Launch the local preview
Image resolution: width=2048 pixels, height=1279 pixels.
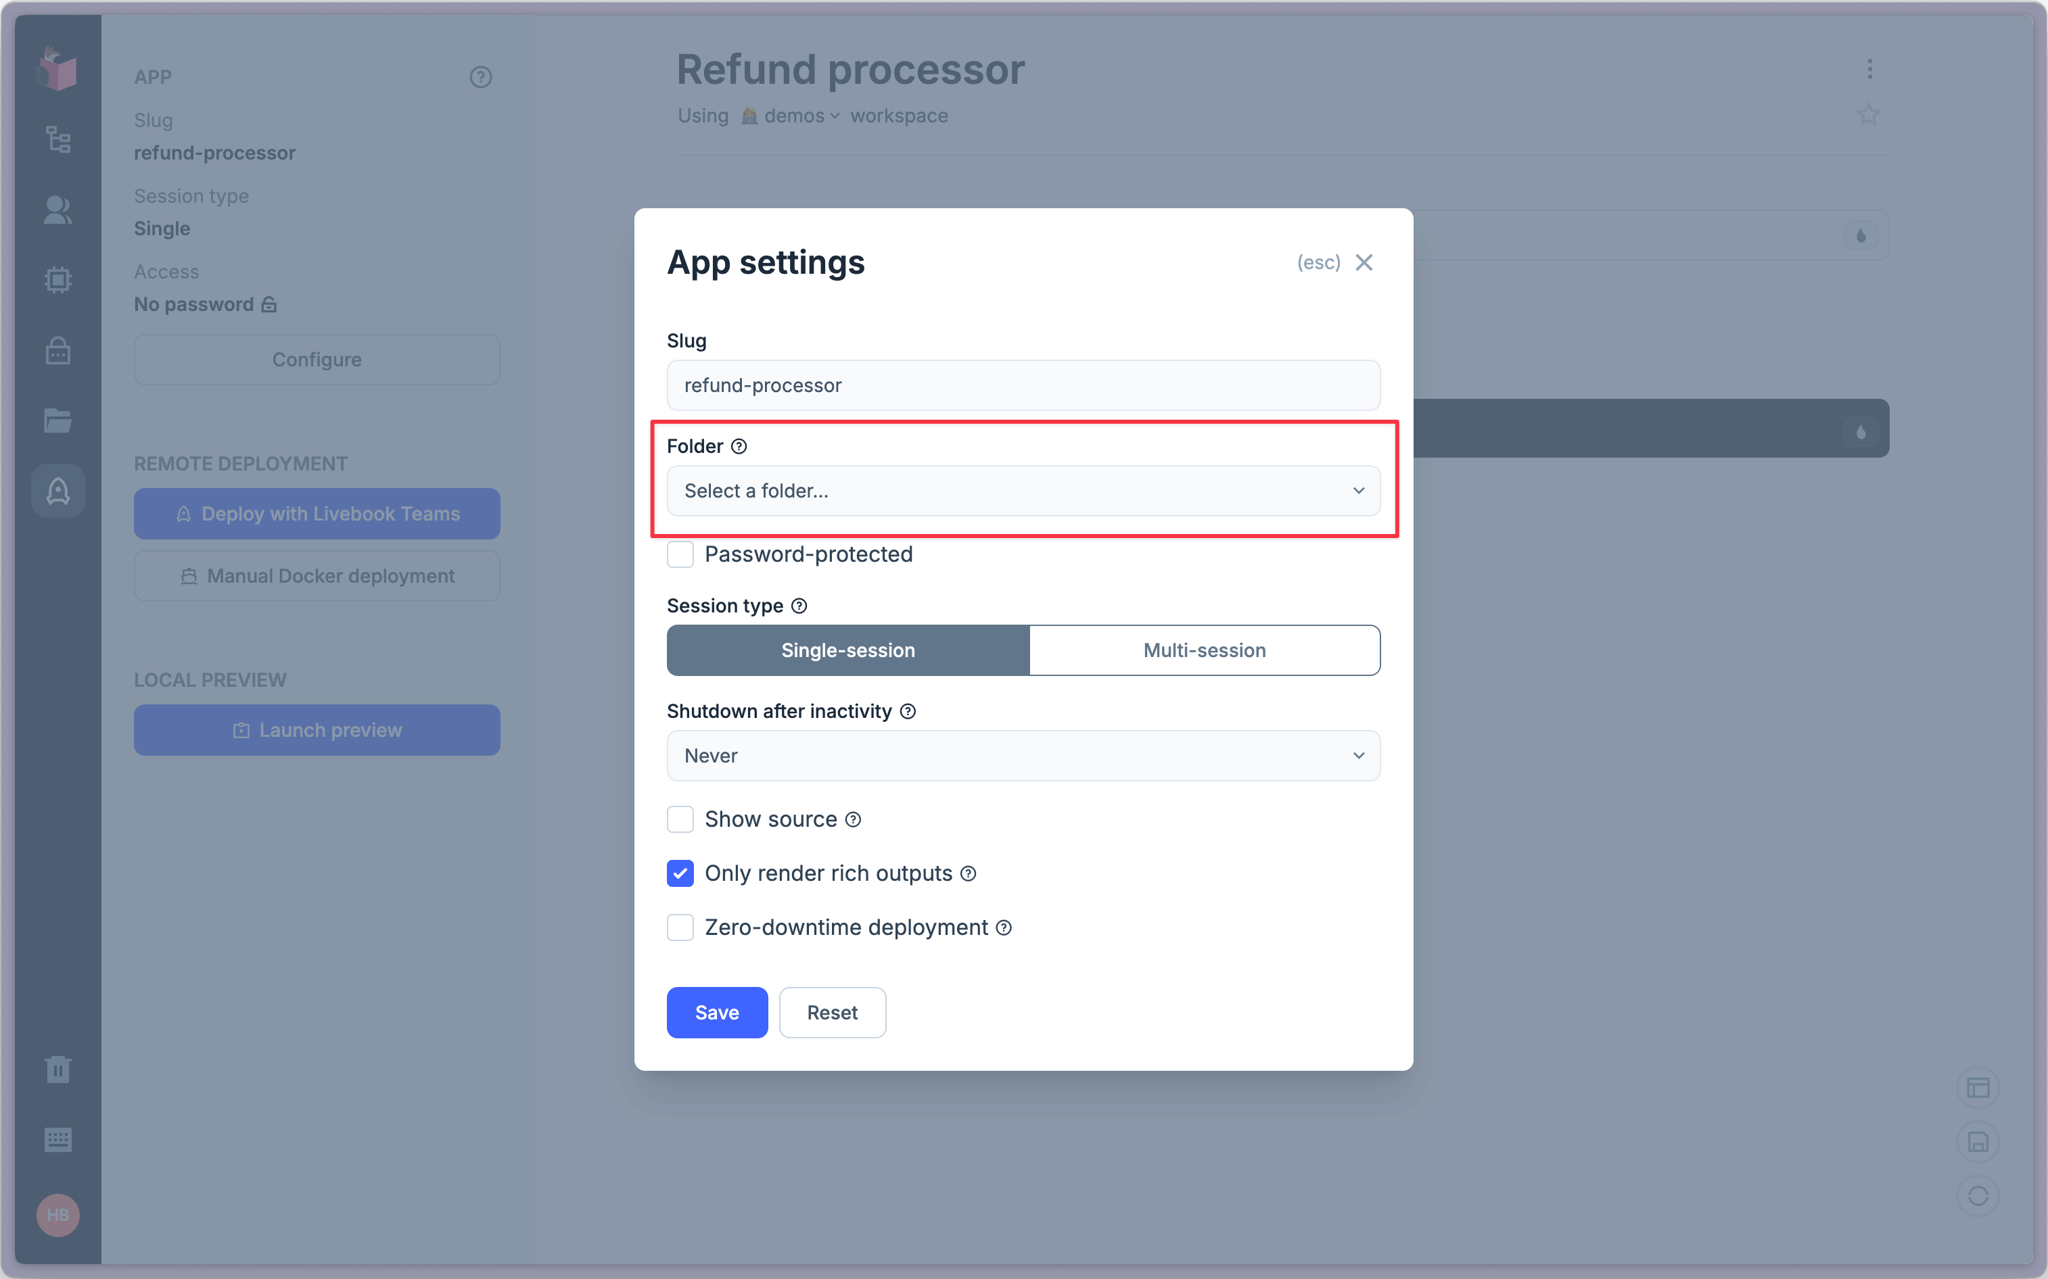pos(317,729)
